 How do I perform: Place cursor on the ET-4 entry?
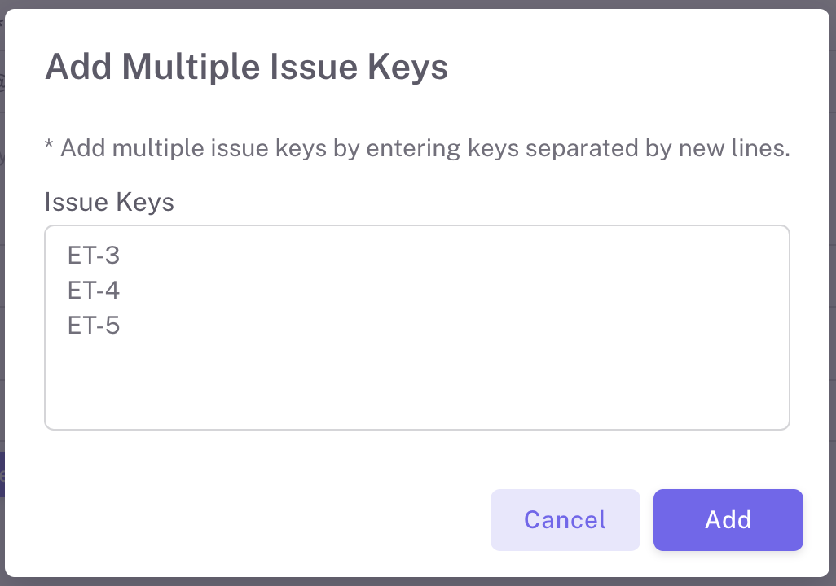[x=94, y=291]
